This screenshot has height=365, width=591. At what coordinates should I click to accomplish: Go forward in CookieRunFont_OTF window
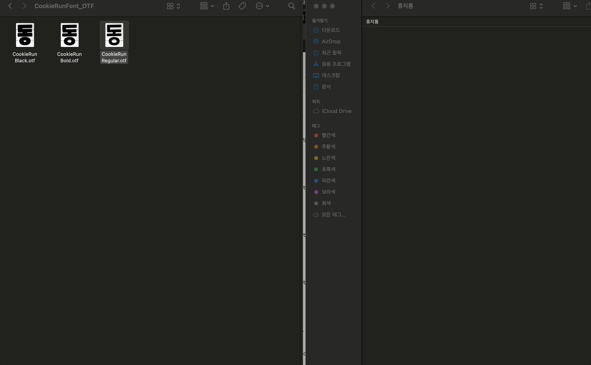click(24, 6)
